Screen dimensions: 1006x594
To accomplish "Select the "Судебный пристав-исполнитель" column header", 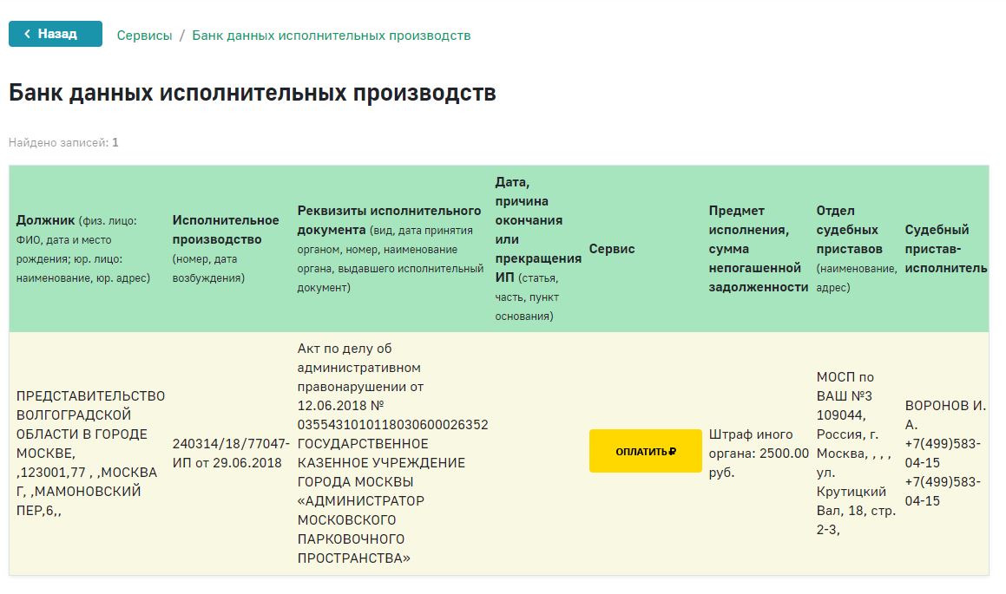I will coord(944,249).
